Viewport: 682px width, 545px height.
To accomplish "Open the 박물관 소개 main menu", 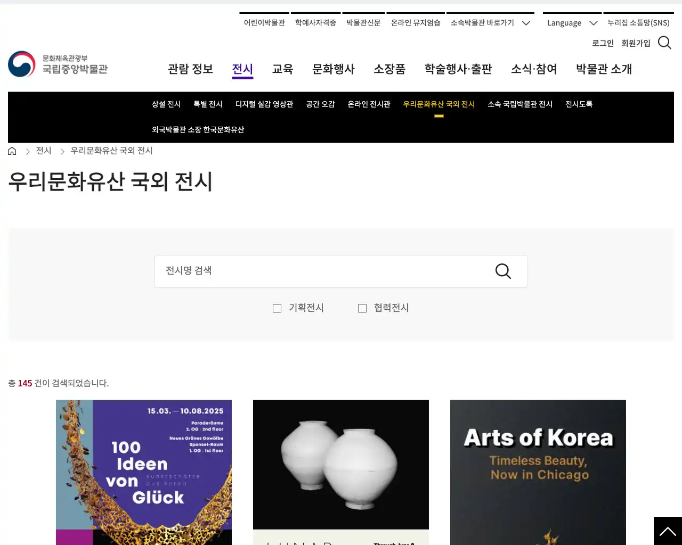I will (604, 69).
